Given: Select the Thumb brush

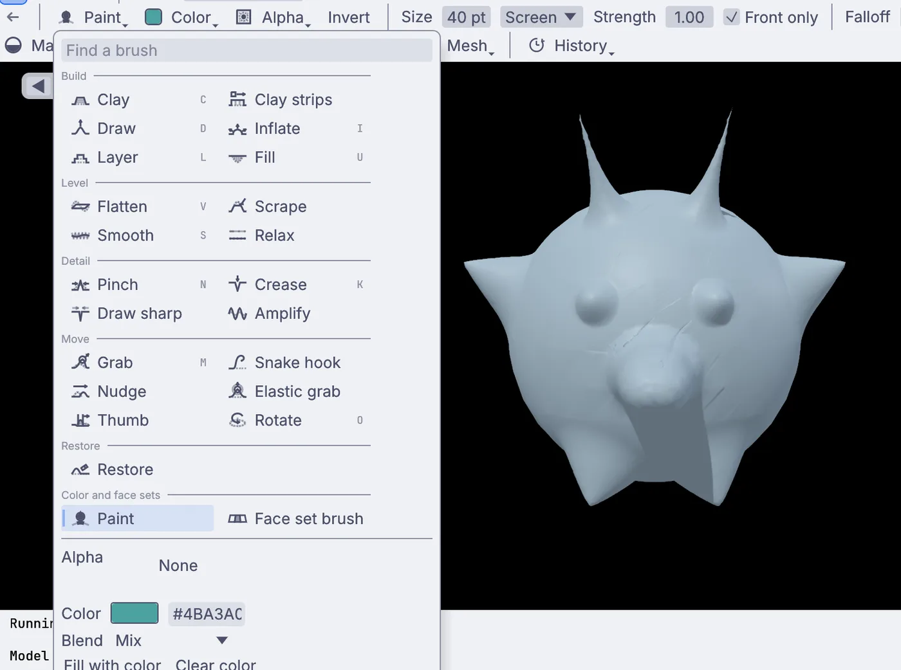Looking at the screenshot, I should point(138,421).
